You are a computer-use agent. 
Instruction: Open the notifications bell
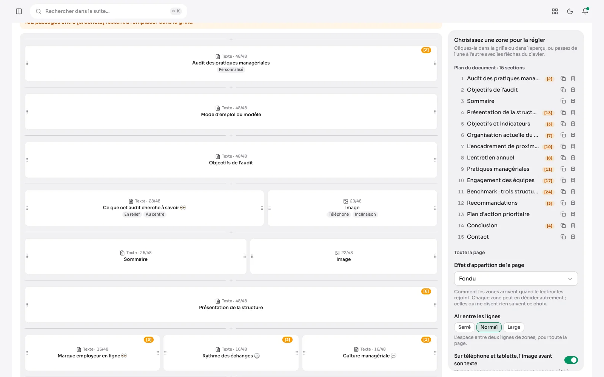(585, 11)
